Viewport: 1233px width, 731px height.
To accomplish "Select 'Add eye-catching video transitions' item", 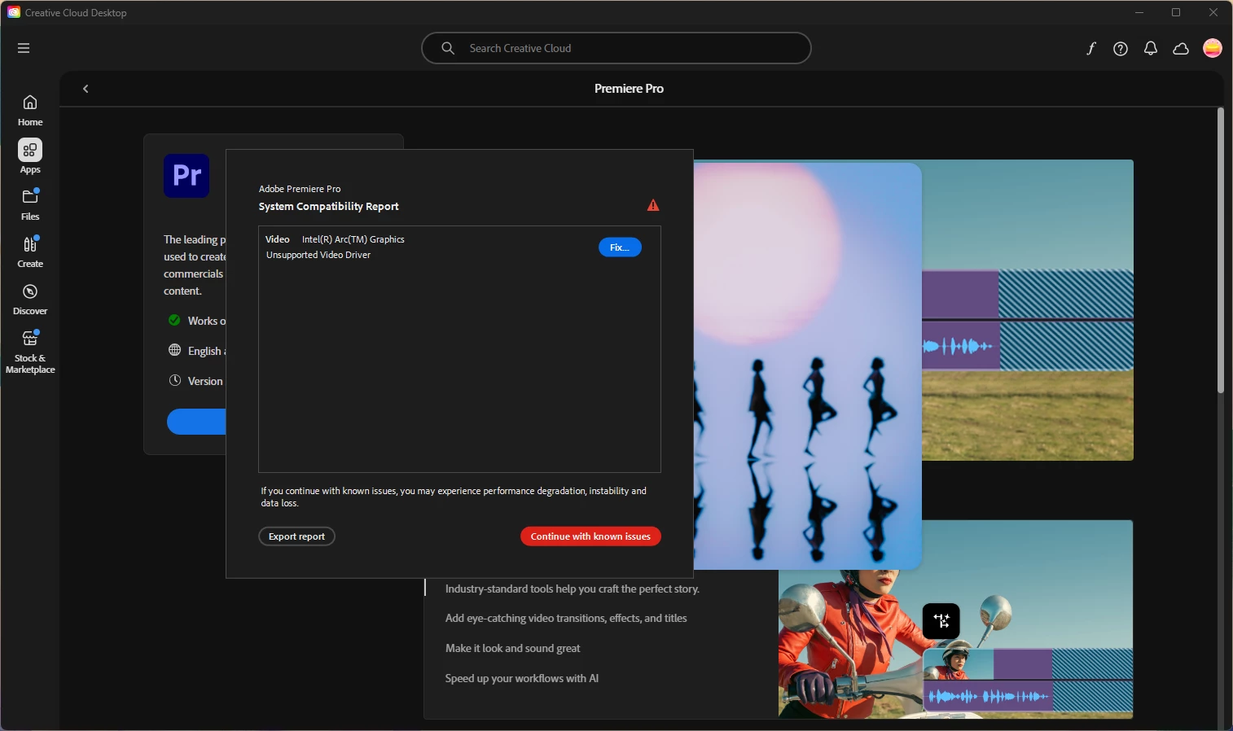I will 566,619.
